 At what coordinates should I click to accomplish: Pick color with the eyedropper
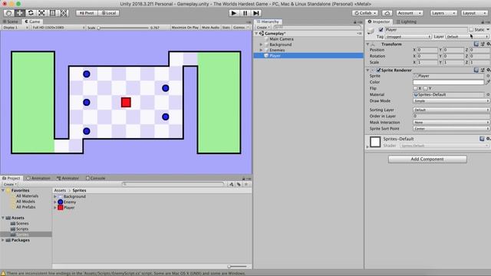click(488, 82)
